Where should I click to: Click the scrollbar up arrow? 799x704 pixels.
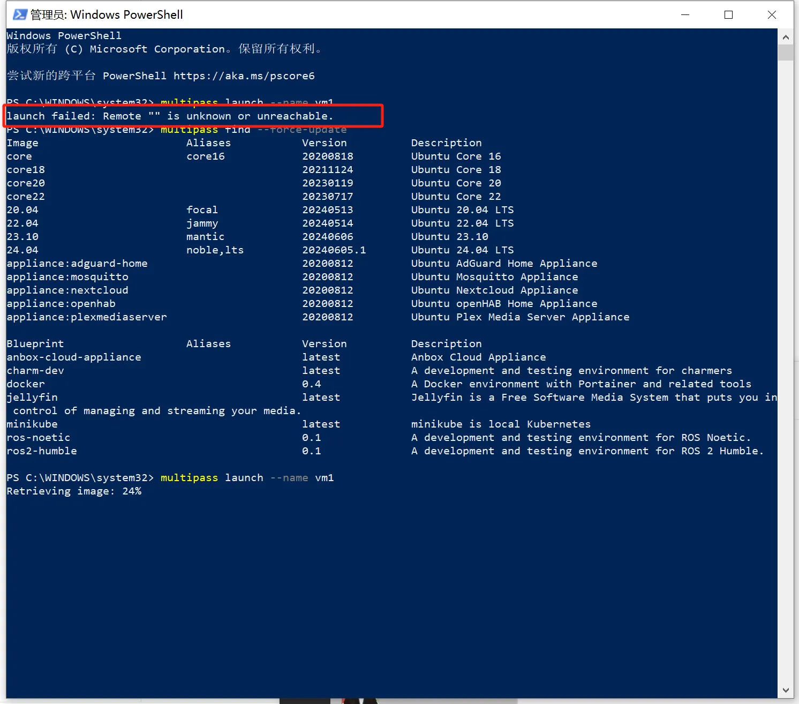(786, 38)
